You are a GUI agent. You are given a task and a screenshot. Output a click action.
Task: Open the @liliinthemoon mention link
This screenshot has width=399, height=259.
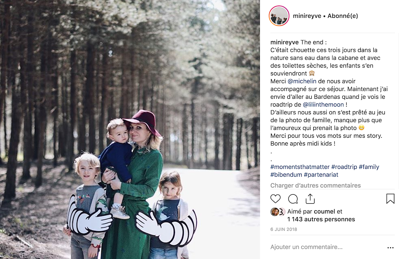(x=323, y=105)
